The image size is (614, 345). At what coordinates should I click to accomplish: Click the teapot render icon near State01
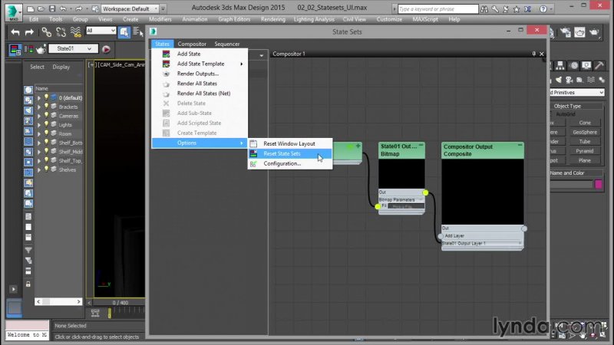tap(41, 49)
